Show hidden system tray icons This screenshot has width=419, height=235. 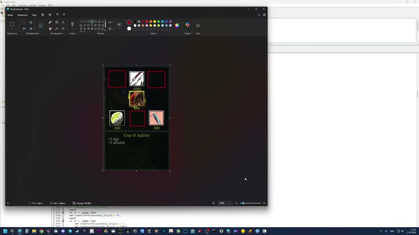[x=381, y=231]
